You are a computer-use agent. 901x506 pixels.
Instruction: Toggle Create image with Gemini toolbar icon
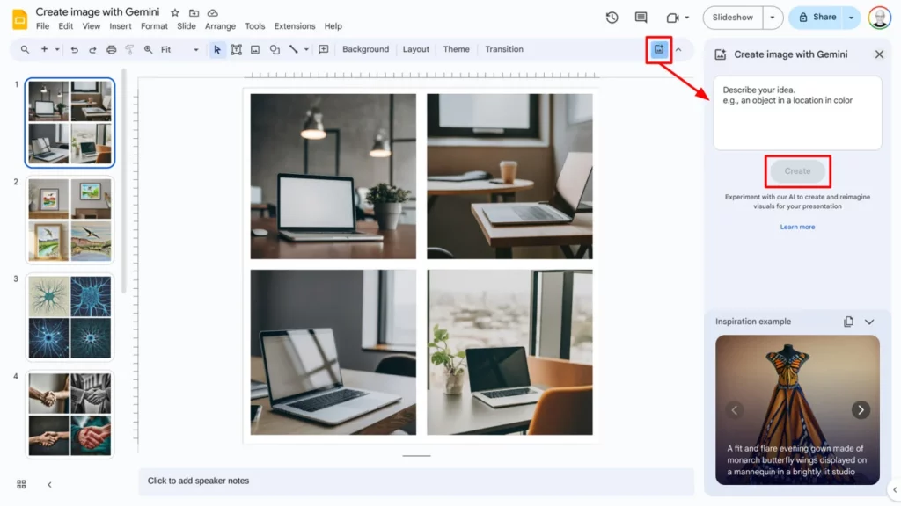point(659,49)
